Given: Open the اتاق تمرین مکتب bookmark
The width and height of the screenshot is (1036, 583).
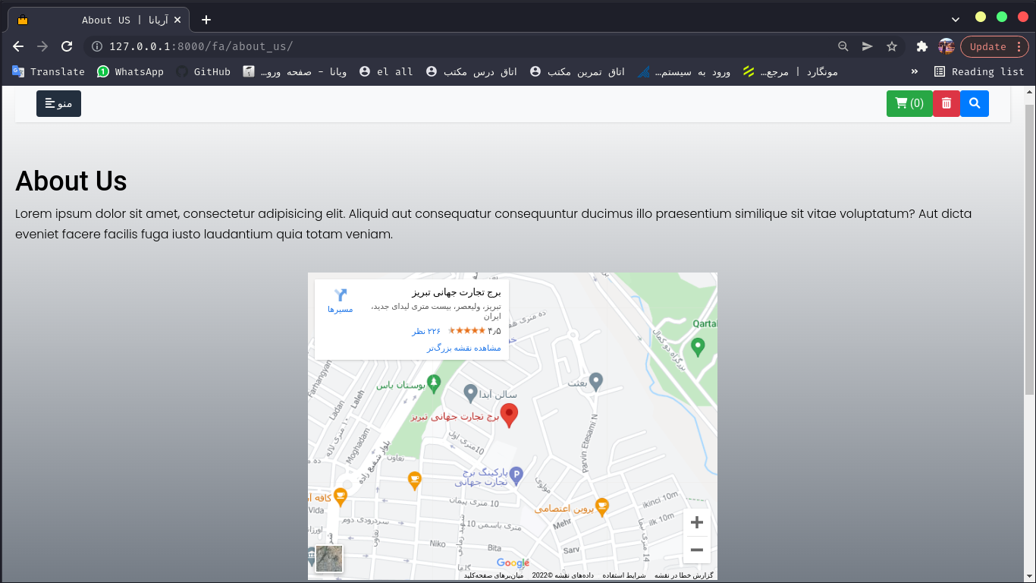Looking at the screenshot, I should click(577, 71).
